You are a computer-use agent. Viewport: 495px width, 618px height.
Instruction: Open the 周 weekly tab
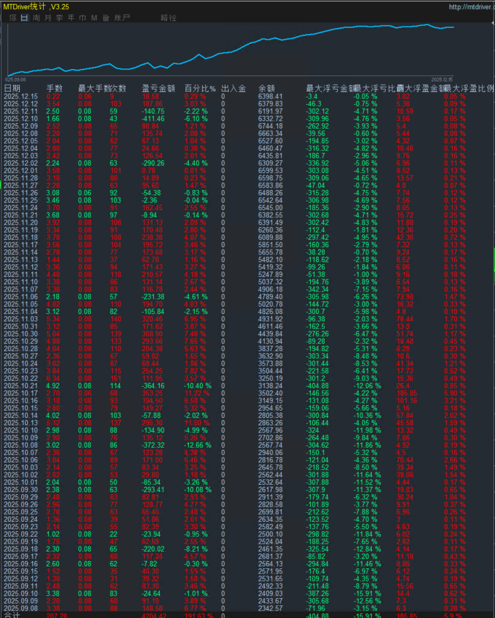36,18
